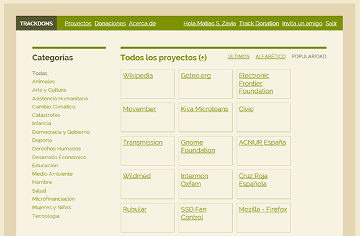This screenshot has width=360, height=236.
Task: Filter by Derechos Humanos category
Action: [x=56, y=149]
